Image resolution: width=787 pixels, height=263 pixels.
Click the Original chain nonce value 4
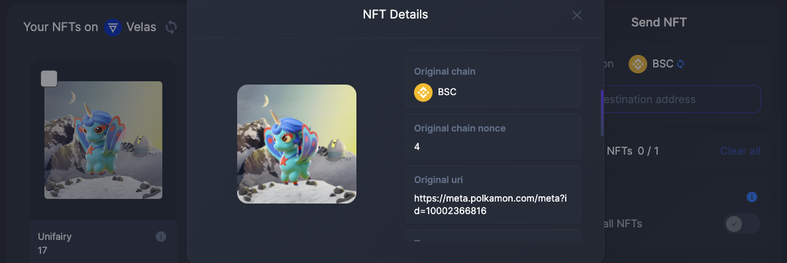417,147
